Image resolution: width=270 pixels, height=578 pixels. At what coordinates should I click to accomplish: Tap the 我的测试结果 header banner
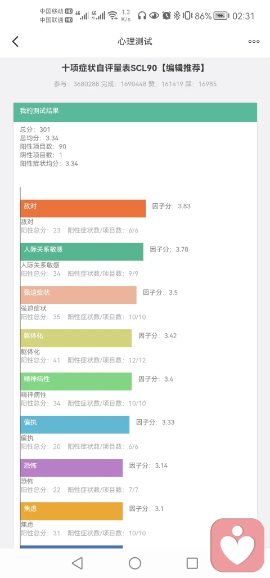135,113
